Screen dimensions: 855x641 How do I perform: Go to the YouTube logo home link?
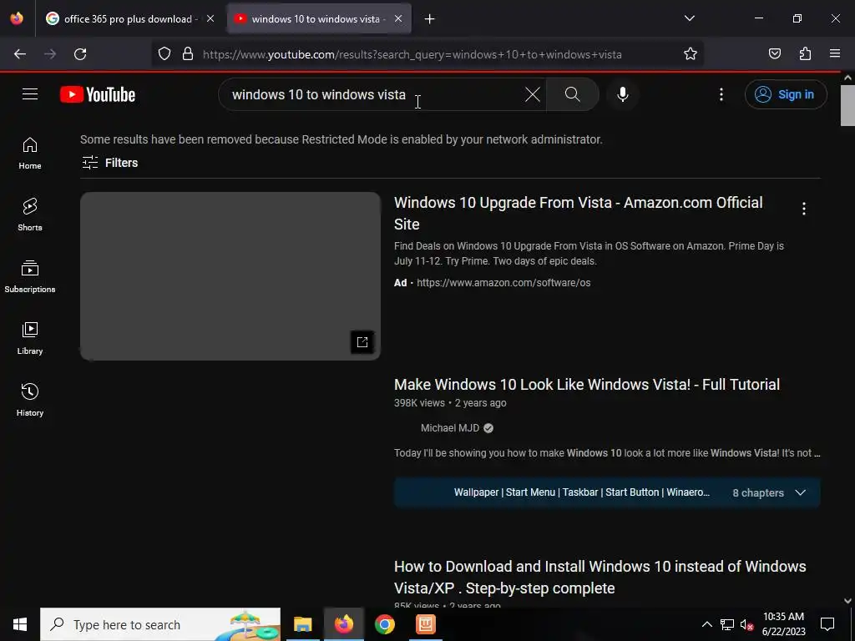98,94
